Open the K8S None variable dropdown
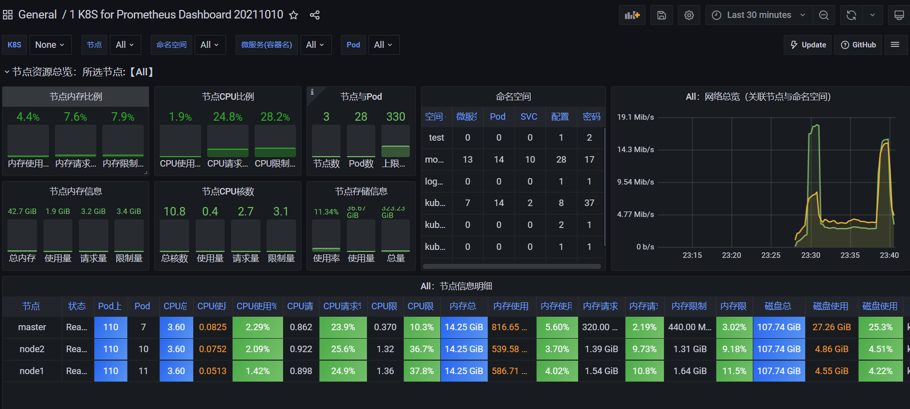Image resolution: width=910 pixels, height=409 pixels. pyautogui.click(x=50, y=45)
